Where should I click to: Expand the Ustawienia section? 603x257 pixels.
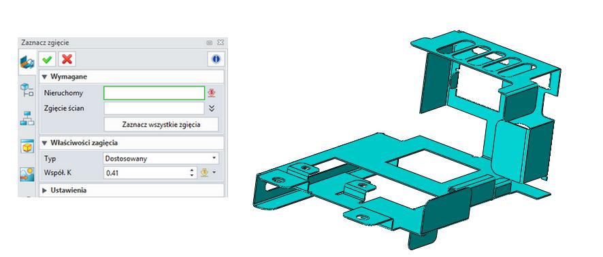pos(45,191)
